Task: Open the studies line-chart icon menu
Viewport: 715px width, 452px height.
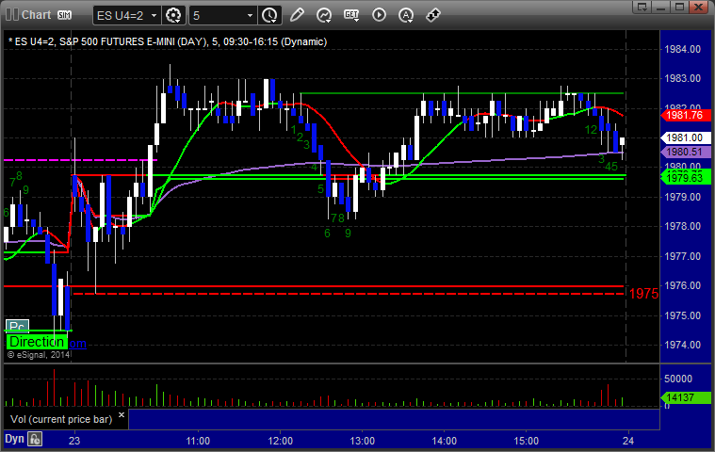Action: point(324,15)
